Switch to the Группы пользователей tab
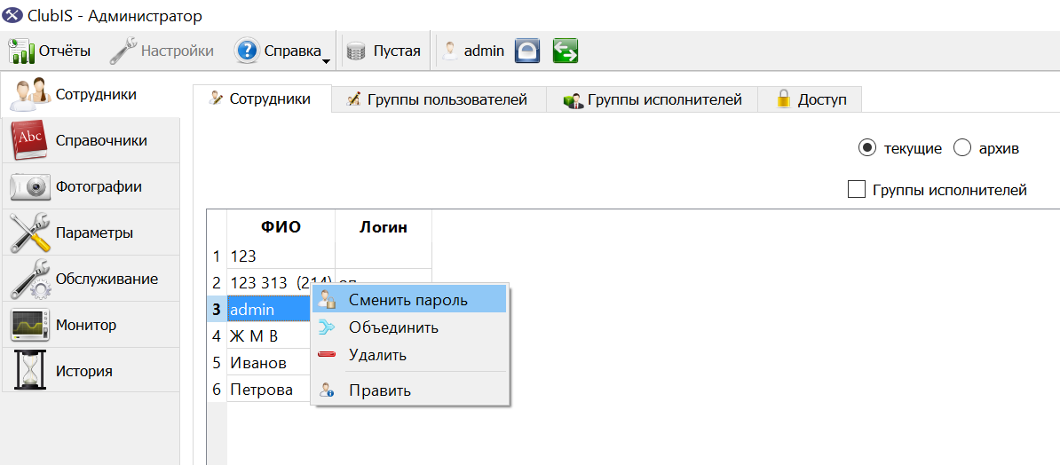This screenshot has height=465, width=1060. pyautogui.click(x=439, y=100)
